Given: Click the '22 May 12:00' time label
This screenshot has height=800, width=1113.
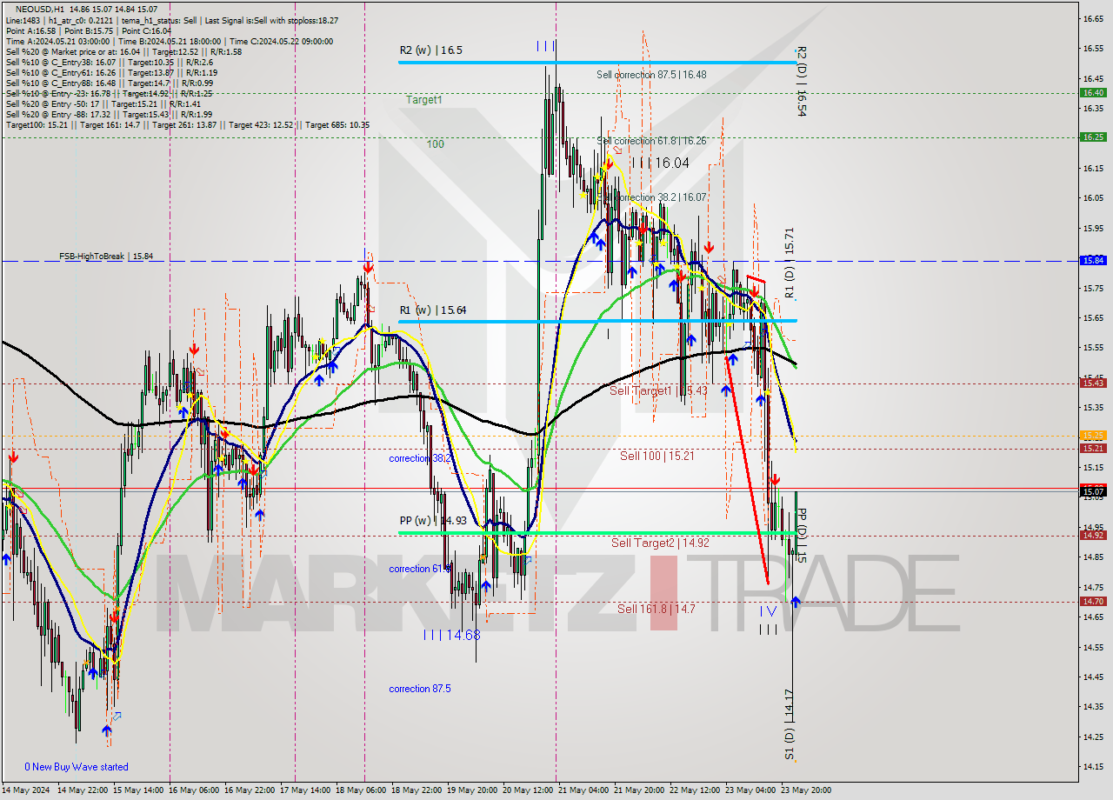Looking at the screenshot, I should (696, 790).
